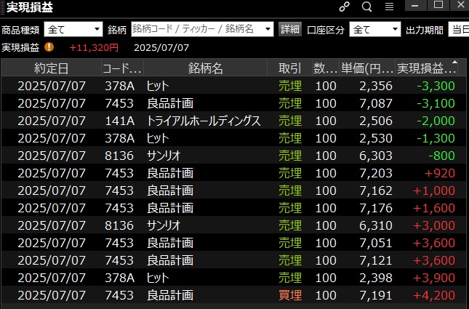This screenshot has width=469, height=309.
Task: Open the 出力期間 dropdown showing 当日
Action: (458, 29)
